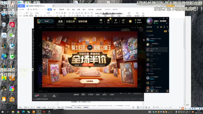This screenshot has width=203, height=114.
Task: Open friend list view options icon
Action: tap(164, 27)
